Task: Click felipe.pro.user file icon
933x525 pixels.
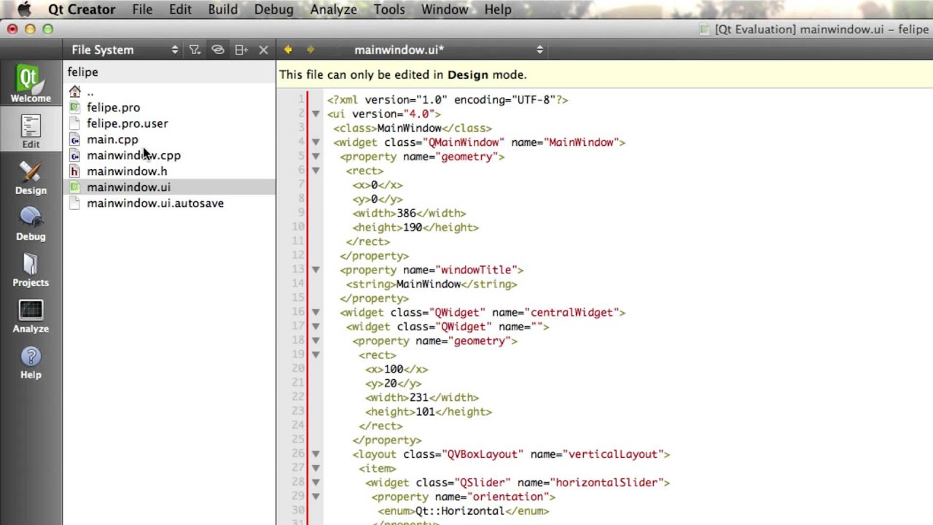Action: click(74, 123)
